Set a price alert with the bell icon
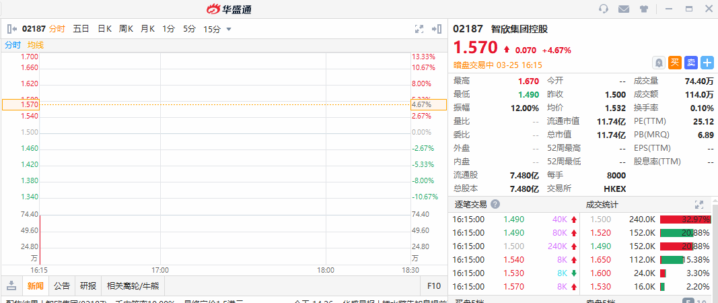718x303 pixels. (x=659, y=63)
